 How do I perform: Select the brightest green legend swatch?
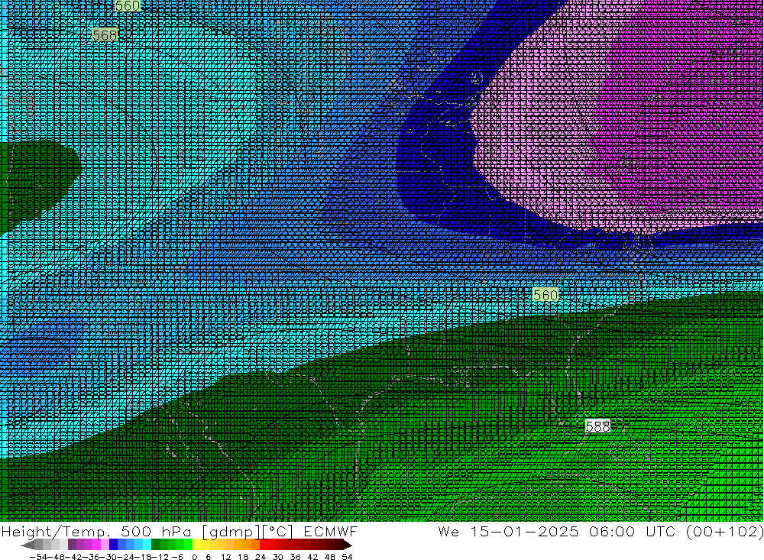click(189, 545)
